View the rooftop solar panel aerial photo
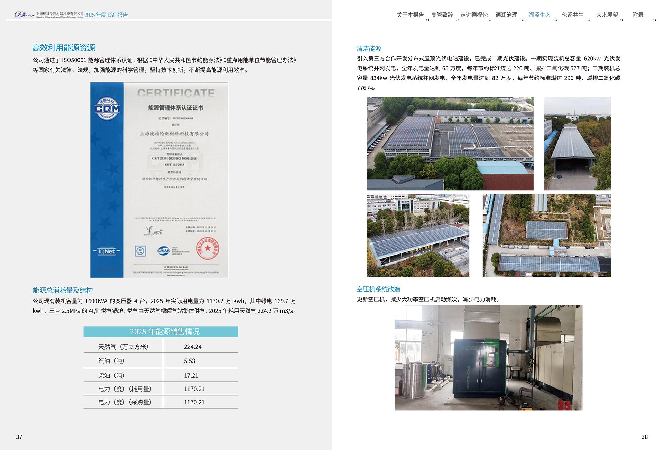 [450, 143]
